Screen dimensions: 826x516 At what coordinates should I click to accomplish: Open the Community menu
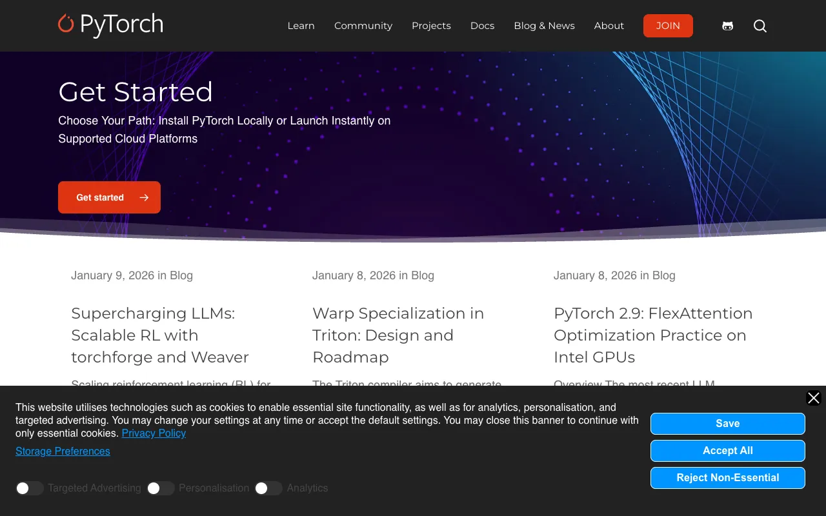click(363, 26)
